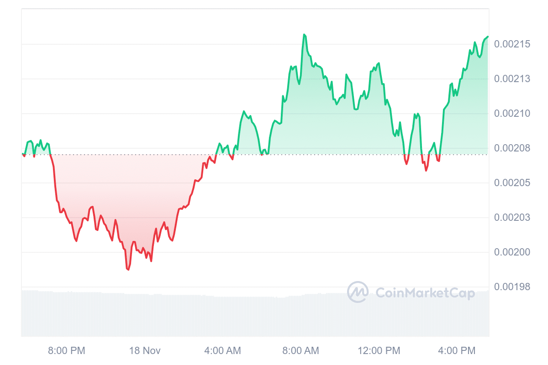The width and height of the screenshot is (548, 365).
Task: Select the 12:00 PM time axis label
Action: point(379,350)
